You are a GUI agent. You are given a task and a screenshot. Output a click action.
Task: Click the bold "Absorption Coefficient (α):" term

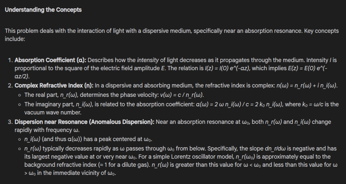pos(50,60)
